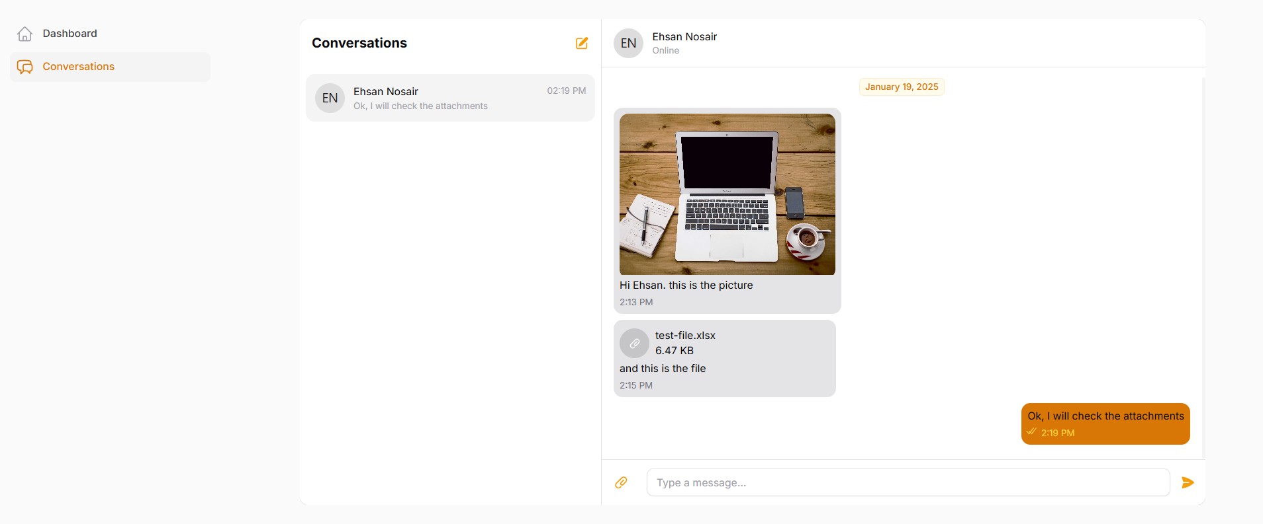The image size is (1263, 524).
Task: Open the Dashboard menu item
Action: pos(111,34)
